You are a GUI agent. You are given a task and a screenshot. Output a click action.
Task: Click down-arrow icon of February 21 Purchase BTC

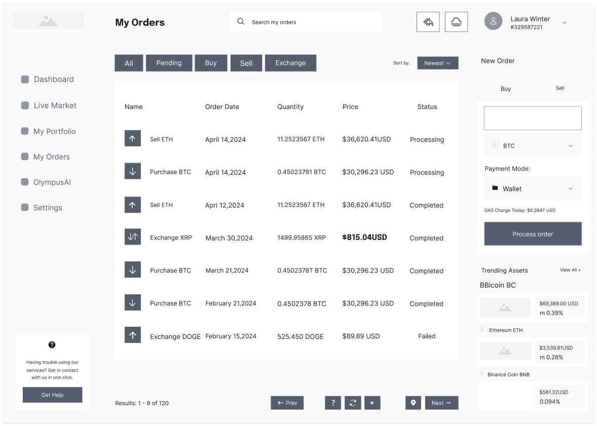[132, 302]
